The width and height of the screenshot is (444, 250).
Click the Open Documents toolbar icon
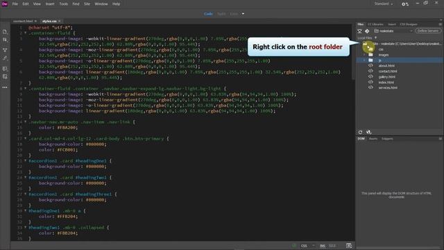click(5, 32)
